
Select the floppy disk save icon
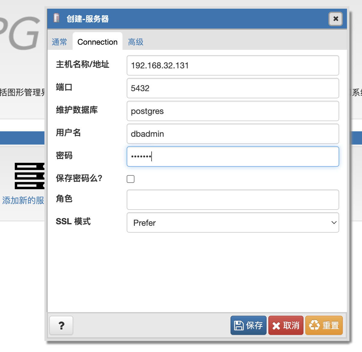point(239,325)
